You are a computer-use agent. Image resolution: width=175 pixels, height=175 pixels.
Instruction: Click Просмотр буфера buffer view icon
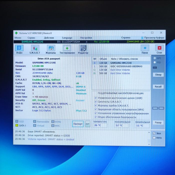142,38
